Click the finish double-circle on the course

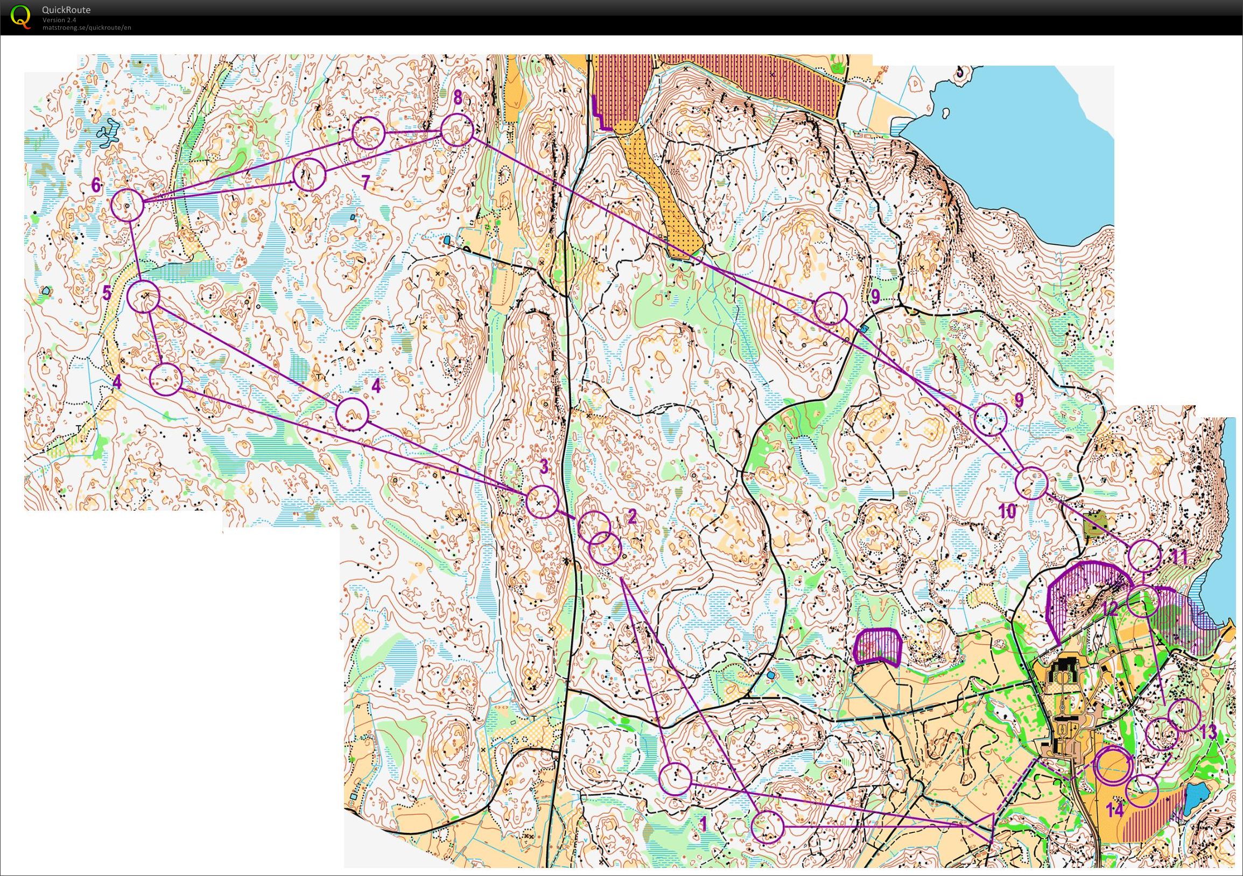(1114, 765)
